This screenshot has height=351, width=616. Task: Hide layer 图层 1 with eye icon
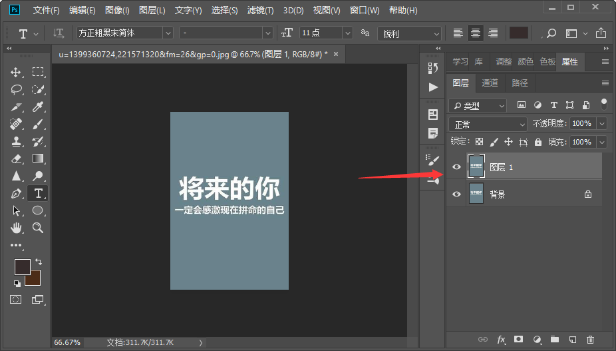[x=456, y=167]
